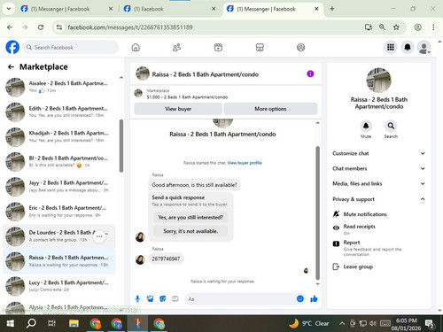Open the BI apartment conversation

coord(59,162)
